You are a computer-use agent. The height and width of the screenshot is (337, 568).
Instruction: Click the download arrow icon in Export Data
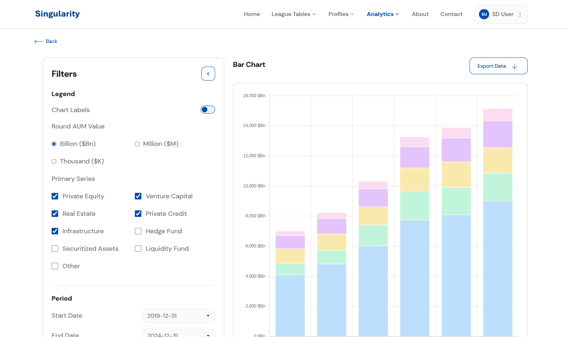(x=514, y=66)
